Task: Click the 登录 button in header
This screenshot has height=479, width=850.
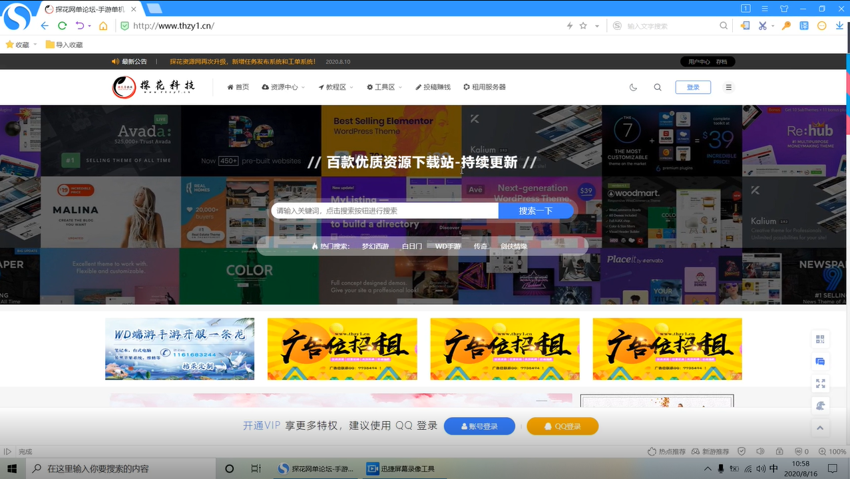Action: pos(693,87)
